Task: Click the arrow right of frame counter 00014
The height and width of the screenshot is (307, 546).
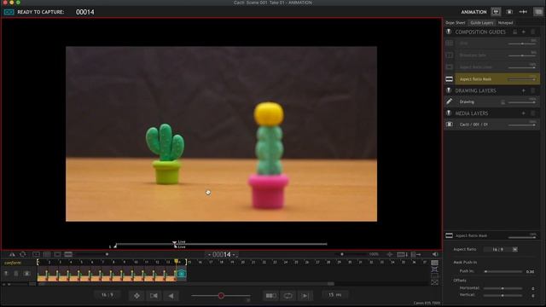Action: (x=234, y=255)
